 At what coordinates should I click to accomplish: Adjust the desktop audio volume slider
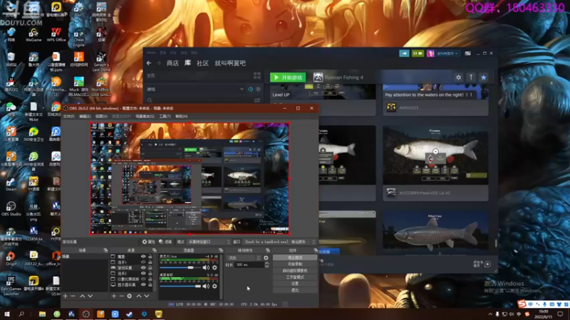(x=180, y=287)
